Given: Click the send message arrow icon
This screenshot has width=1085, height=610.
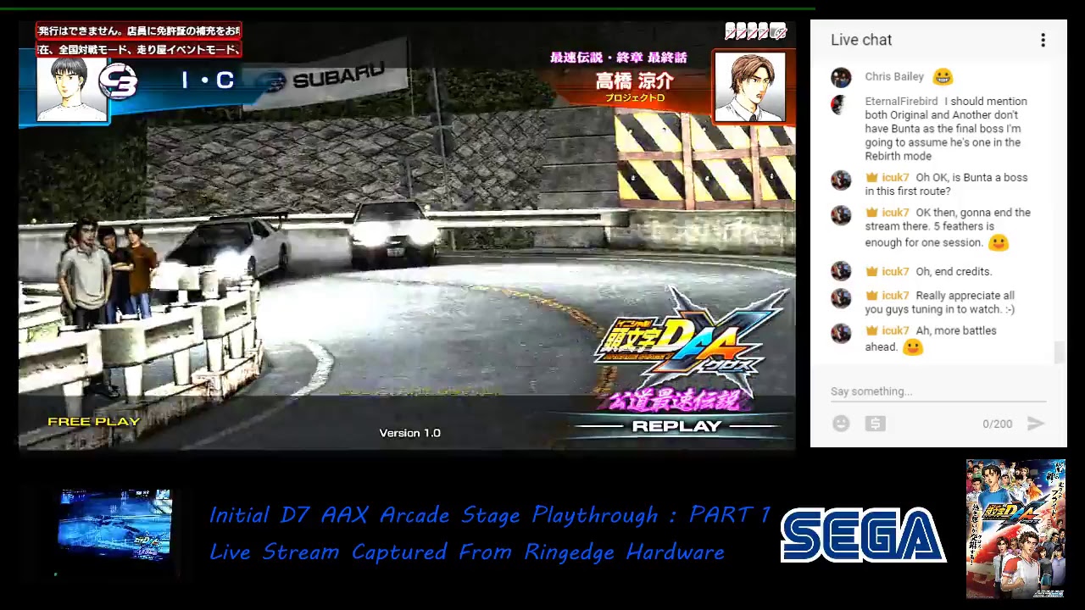Looking at the screenshot, I should click(x=1036, y=424).
